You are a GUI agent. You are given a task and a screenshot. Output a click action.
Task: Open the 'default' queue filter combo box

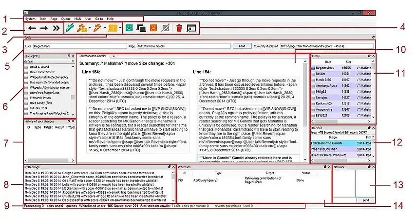[49, 61]
